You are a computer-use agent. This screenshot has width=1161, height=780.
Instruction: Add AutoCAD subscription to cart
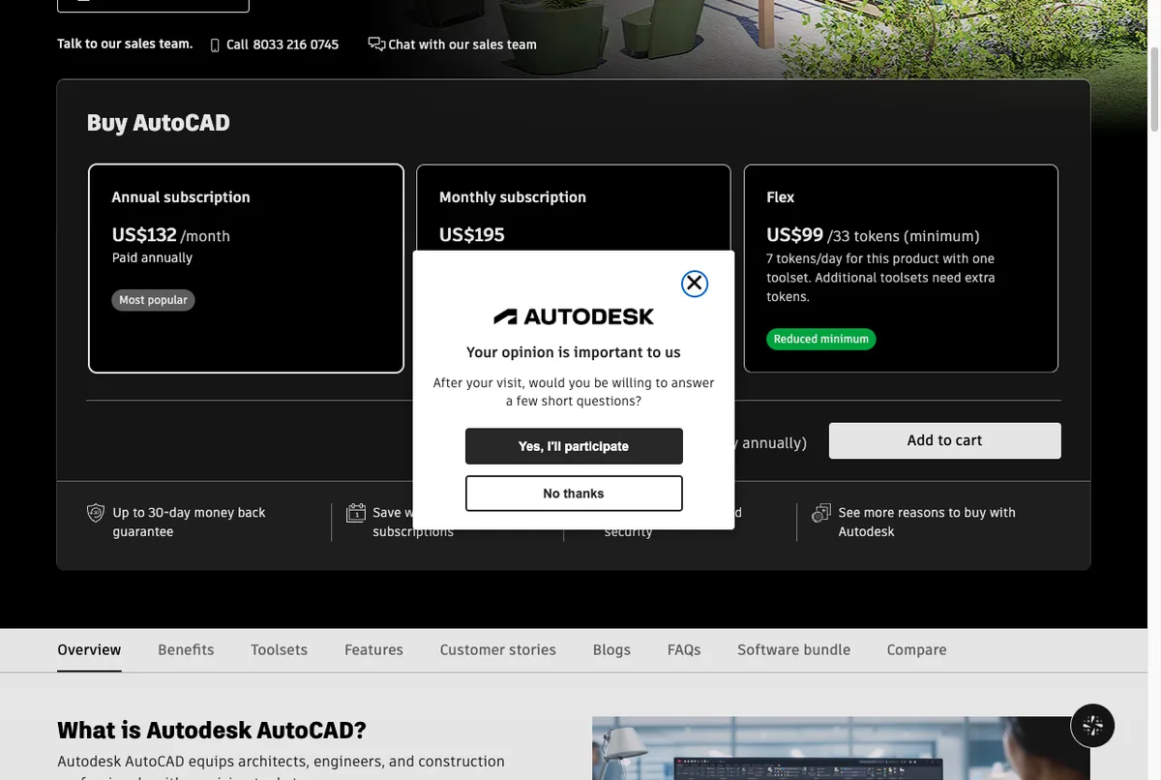point(944,440)
